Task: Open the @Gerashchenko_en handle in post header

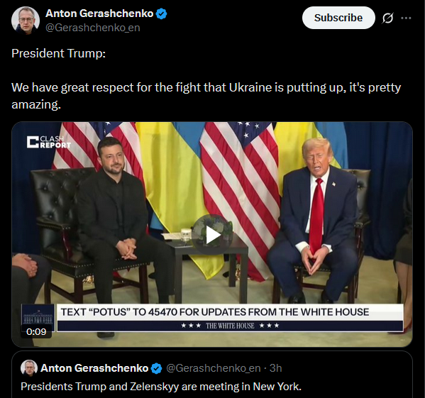Action: click(x=93, y=28)
